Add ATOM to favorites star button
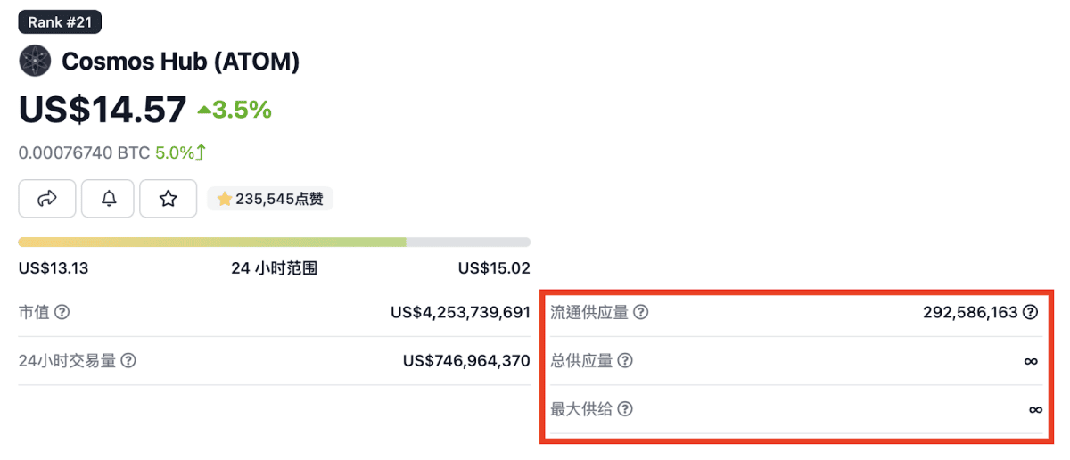This screenshot has width=1070, height=460. click(x=168, y=199)
